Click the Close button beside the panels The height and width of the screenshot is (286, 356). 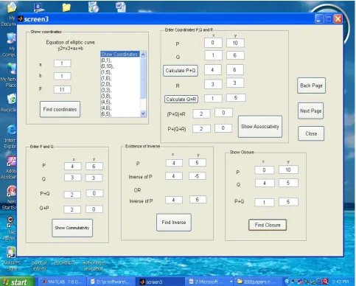coord(311,133)
